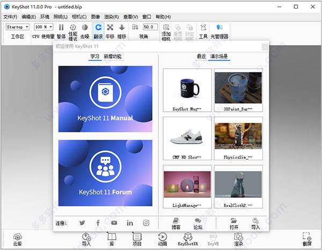
Task: Expand the Startup workspace dropdown
Action: [x=18, y=27]
